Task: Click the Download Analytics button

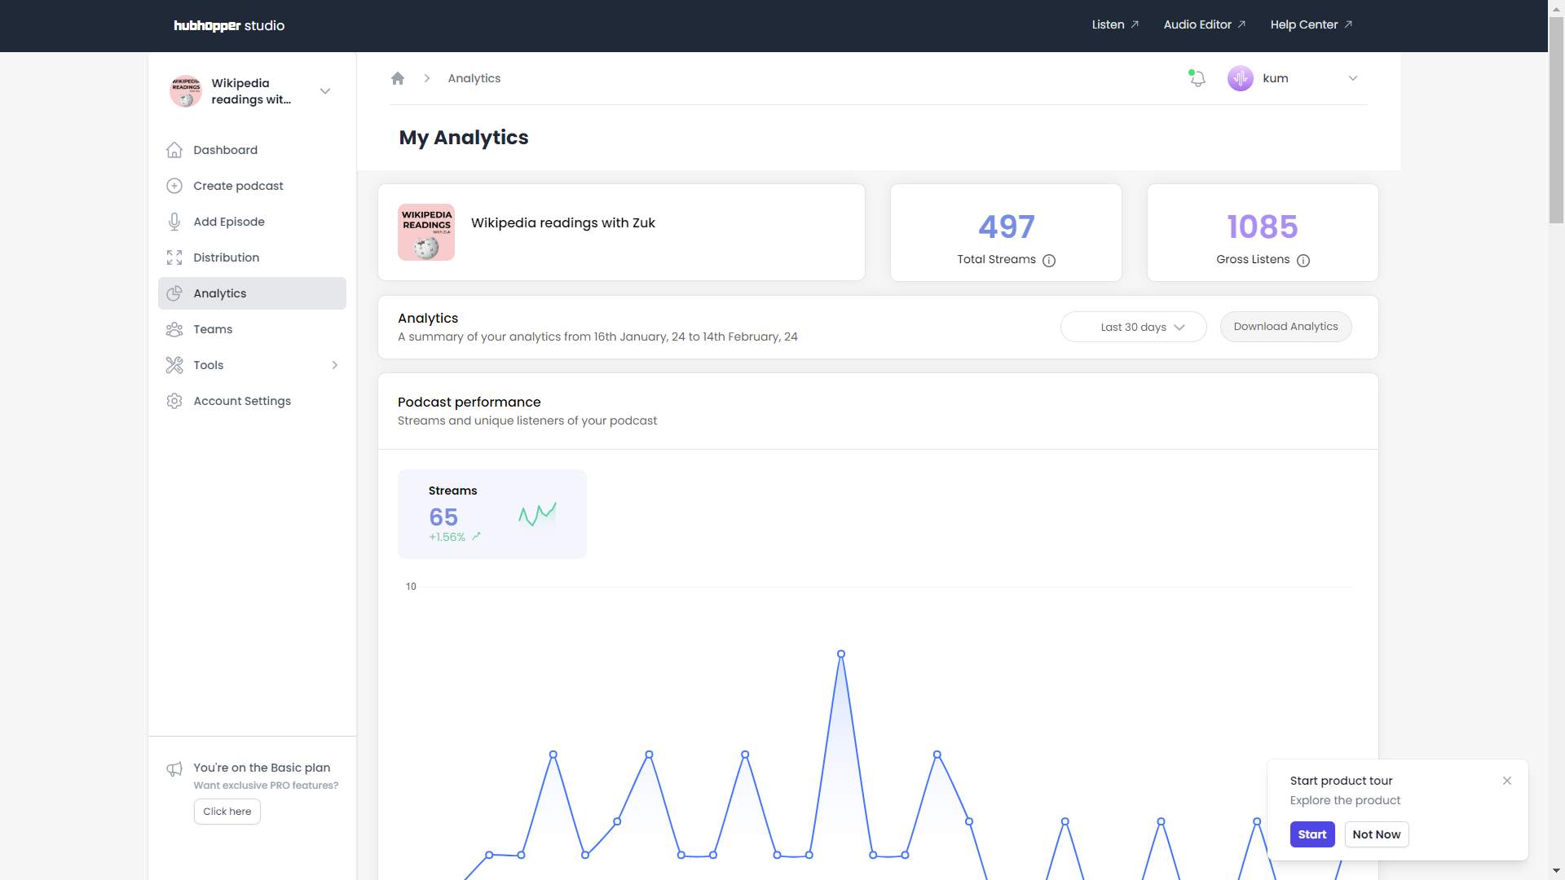Action: pos(1285,326)
